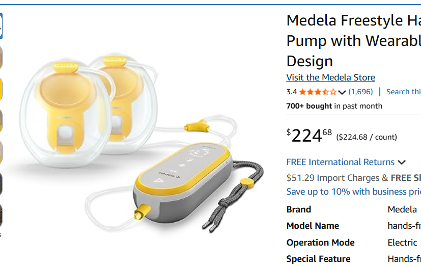Select the blue-outlined first gallery thumbnail
The width and height of the screenshot is (421, 267).
[1, 26]
